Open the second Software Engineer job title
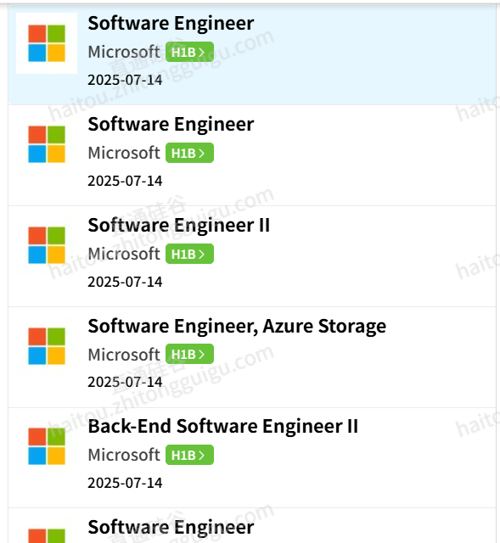The image size is (500, 543). click(171, 125)
